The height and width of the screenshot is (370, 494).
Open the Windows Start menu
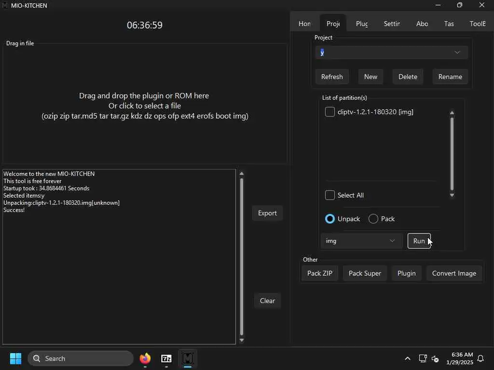pyautogui.click(x=15, y=358)
